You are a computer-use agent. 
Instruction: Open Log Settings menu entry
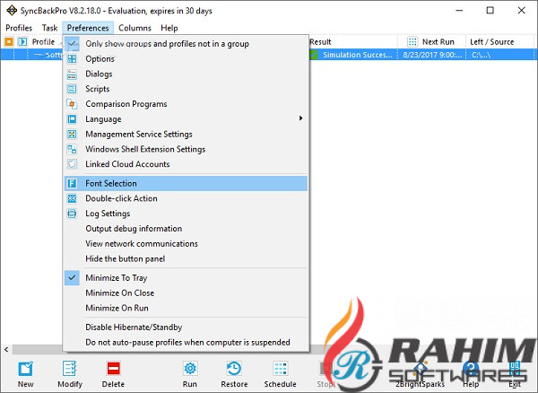[x=186, y=214]
